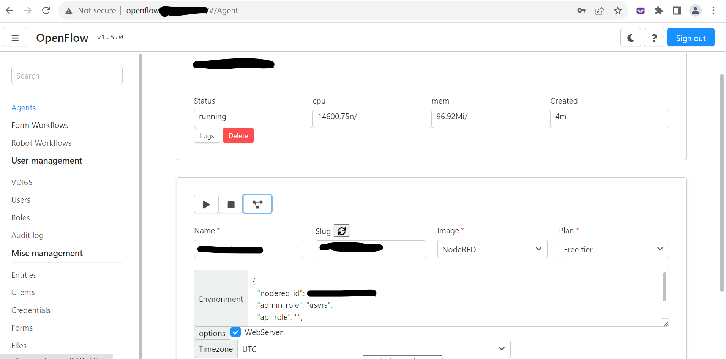726x359 pixels.
Task: Open the Image dropdown showing NodeRED
Action: 492,249
